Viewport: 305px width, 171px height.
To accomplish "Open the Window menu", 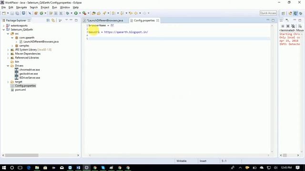I will pos(65,8).
